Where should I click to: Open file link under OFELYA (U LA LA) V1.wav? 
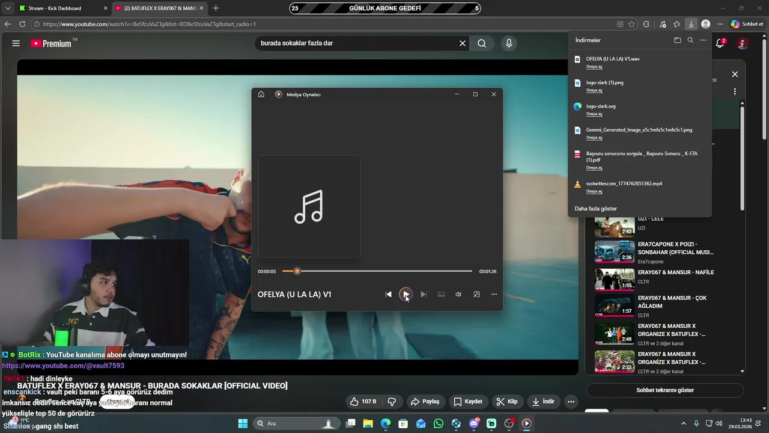594,67
